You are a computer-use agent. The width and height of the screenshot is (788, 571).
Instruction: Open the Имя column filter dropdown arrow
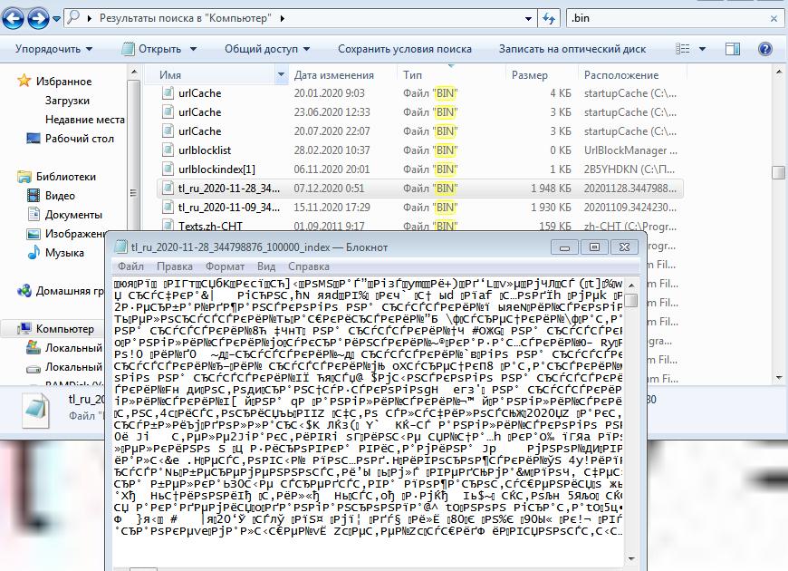[281, 75]
